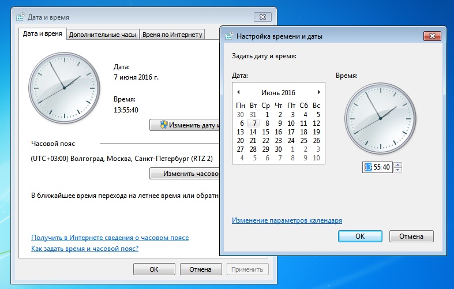Close the Настройка времени и даты dialog
This screenshot has height=289, width=454.
[x=432, y=36]
